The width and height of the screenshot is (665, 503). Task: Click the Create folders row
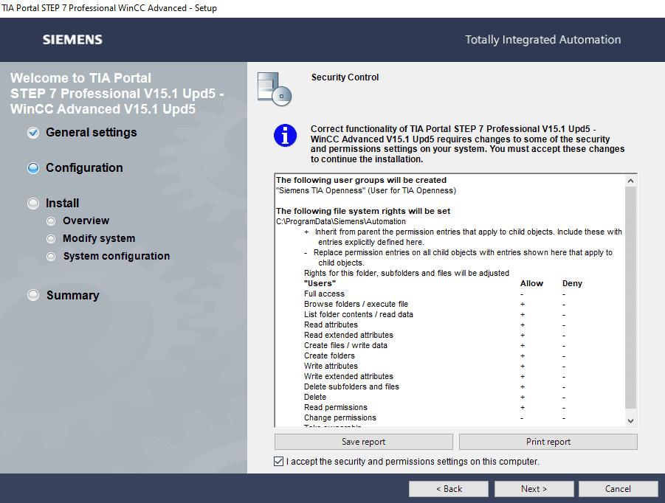(x=435, y=355)
